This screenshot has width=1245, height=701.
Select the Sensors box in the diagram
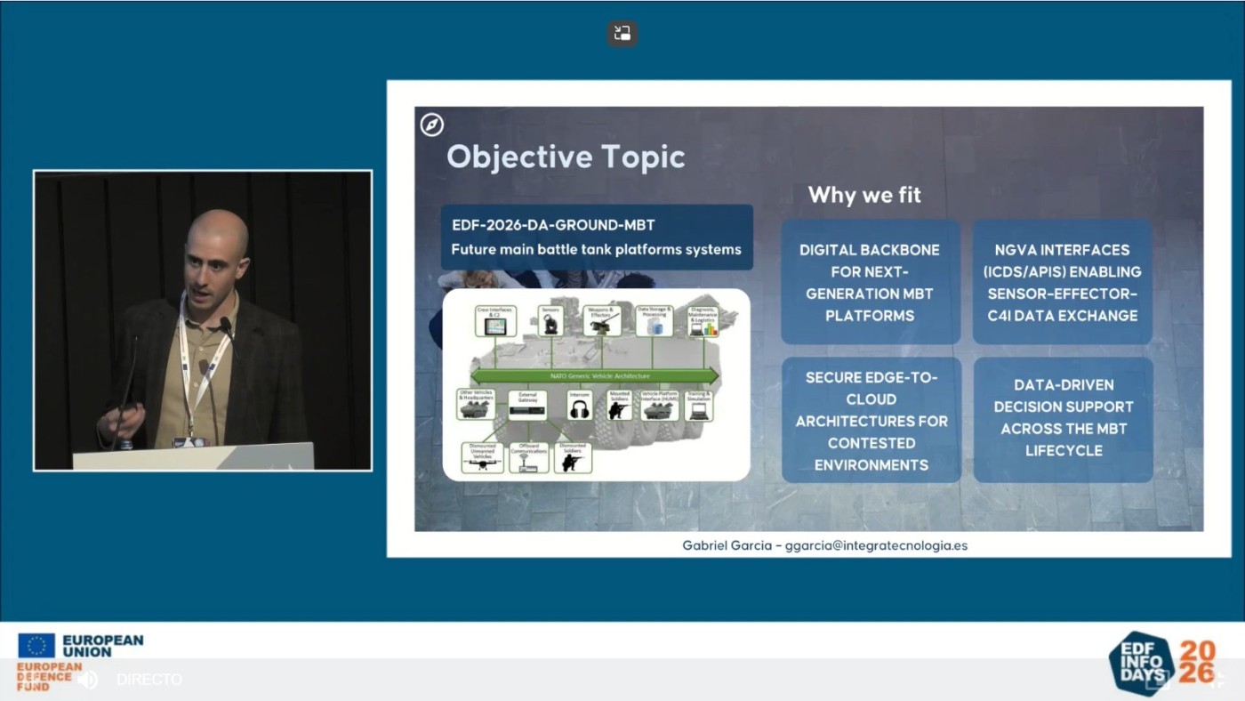pyautogui.click(x=550, y=322)
